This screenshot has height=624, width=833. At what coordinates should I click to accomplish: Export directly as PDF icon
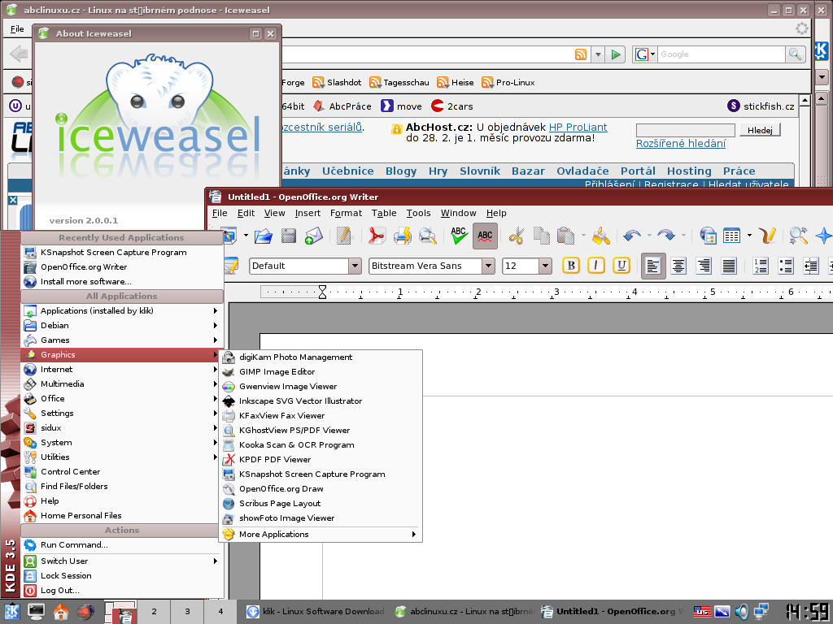coord(377,236)
